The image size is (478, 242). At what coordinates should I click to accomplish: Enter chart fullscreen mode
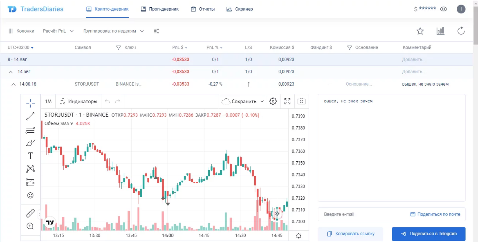click(287, 101)
